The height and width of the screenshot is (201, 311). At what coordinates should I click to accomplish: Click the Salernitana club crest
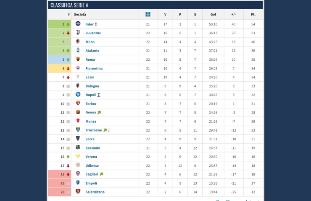pos(78,192)
